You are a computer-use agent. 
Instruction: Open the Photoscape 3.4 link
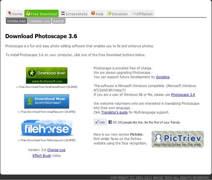[x=183, y=95]
